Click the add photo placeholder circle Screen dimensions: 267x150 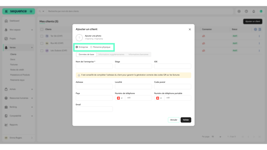(x=79, y=38)
